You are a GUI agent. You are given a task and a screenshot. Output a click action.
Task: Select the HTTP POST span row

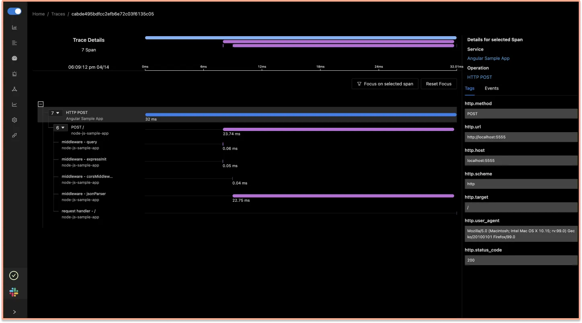(247, 114)
